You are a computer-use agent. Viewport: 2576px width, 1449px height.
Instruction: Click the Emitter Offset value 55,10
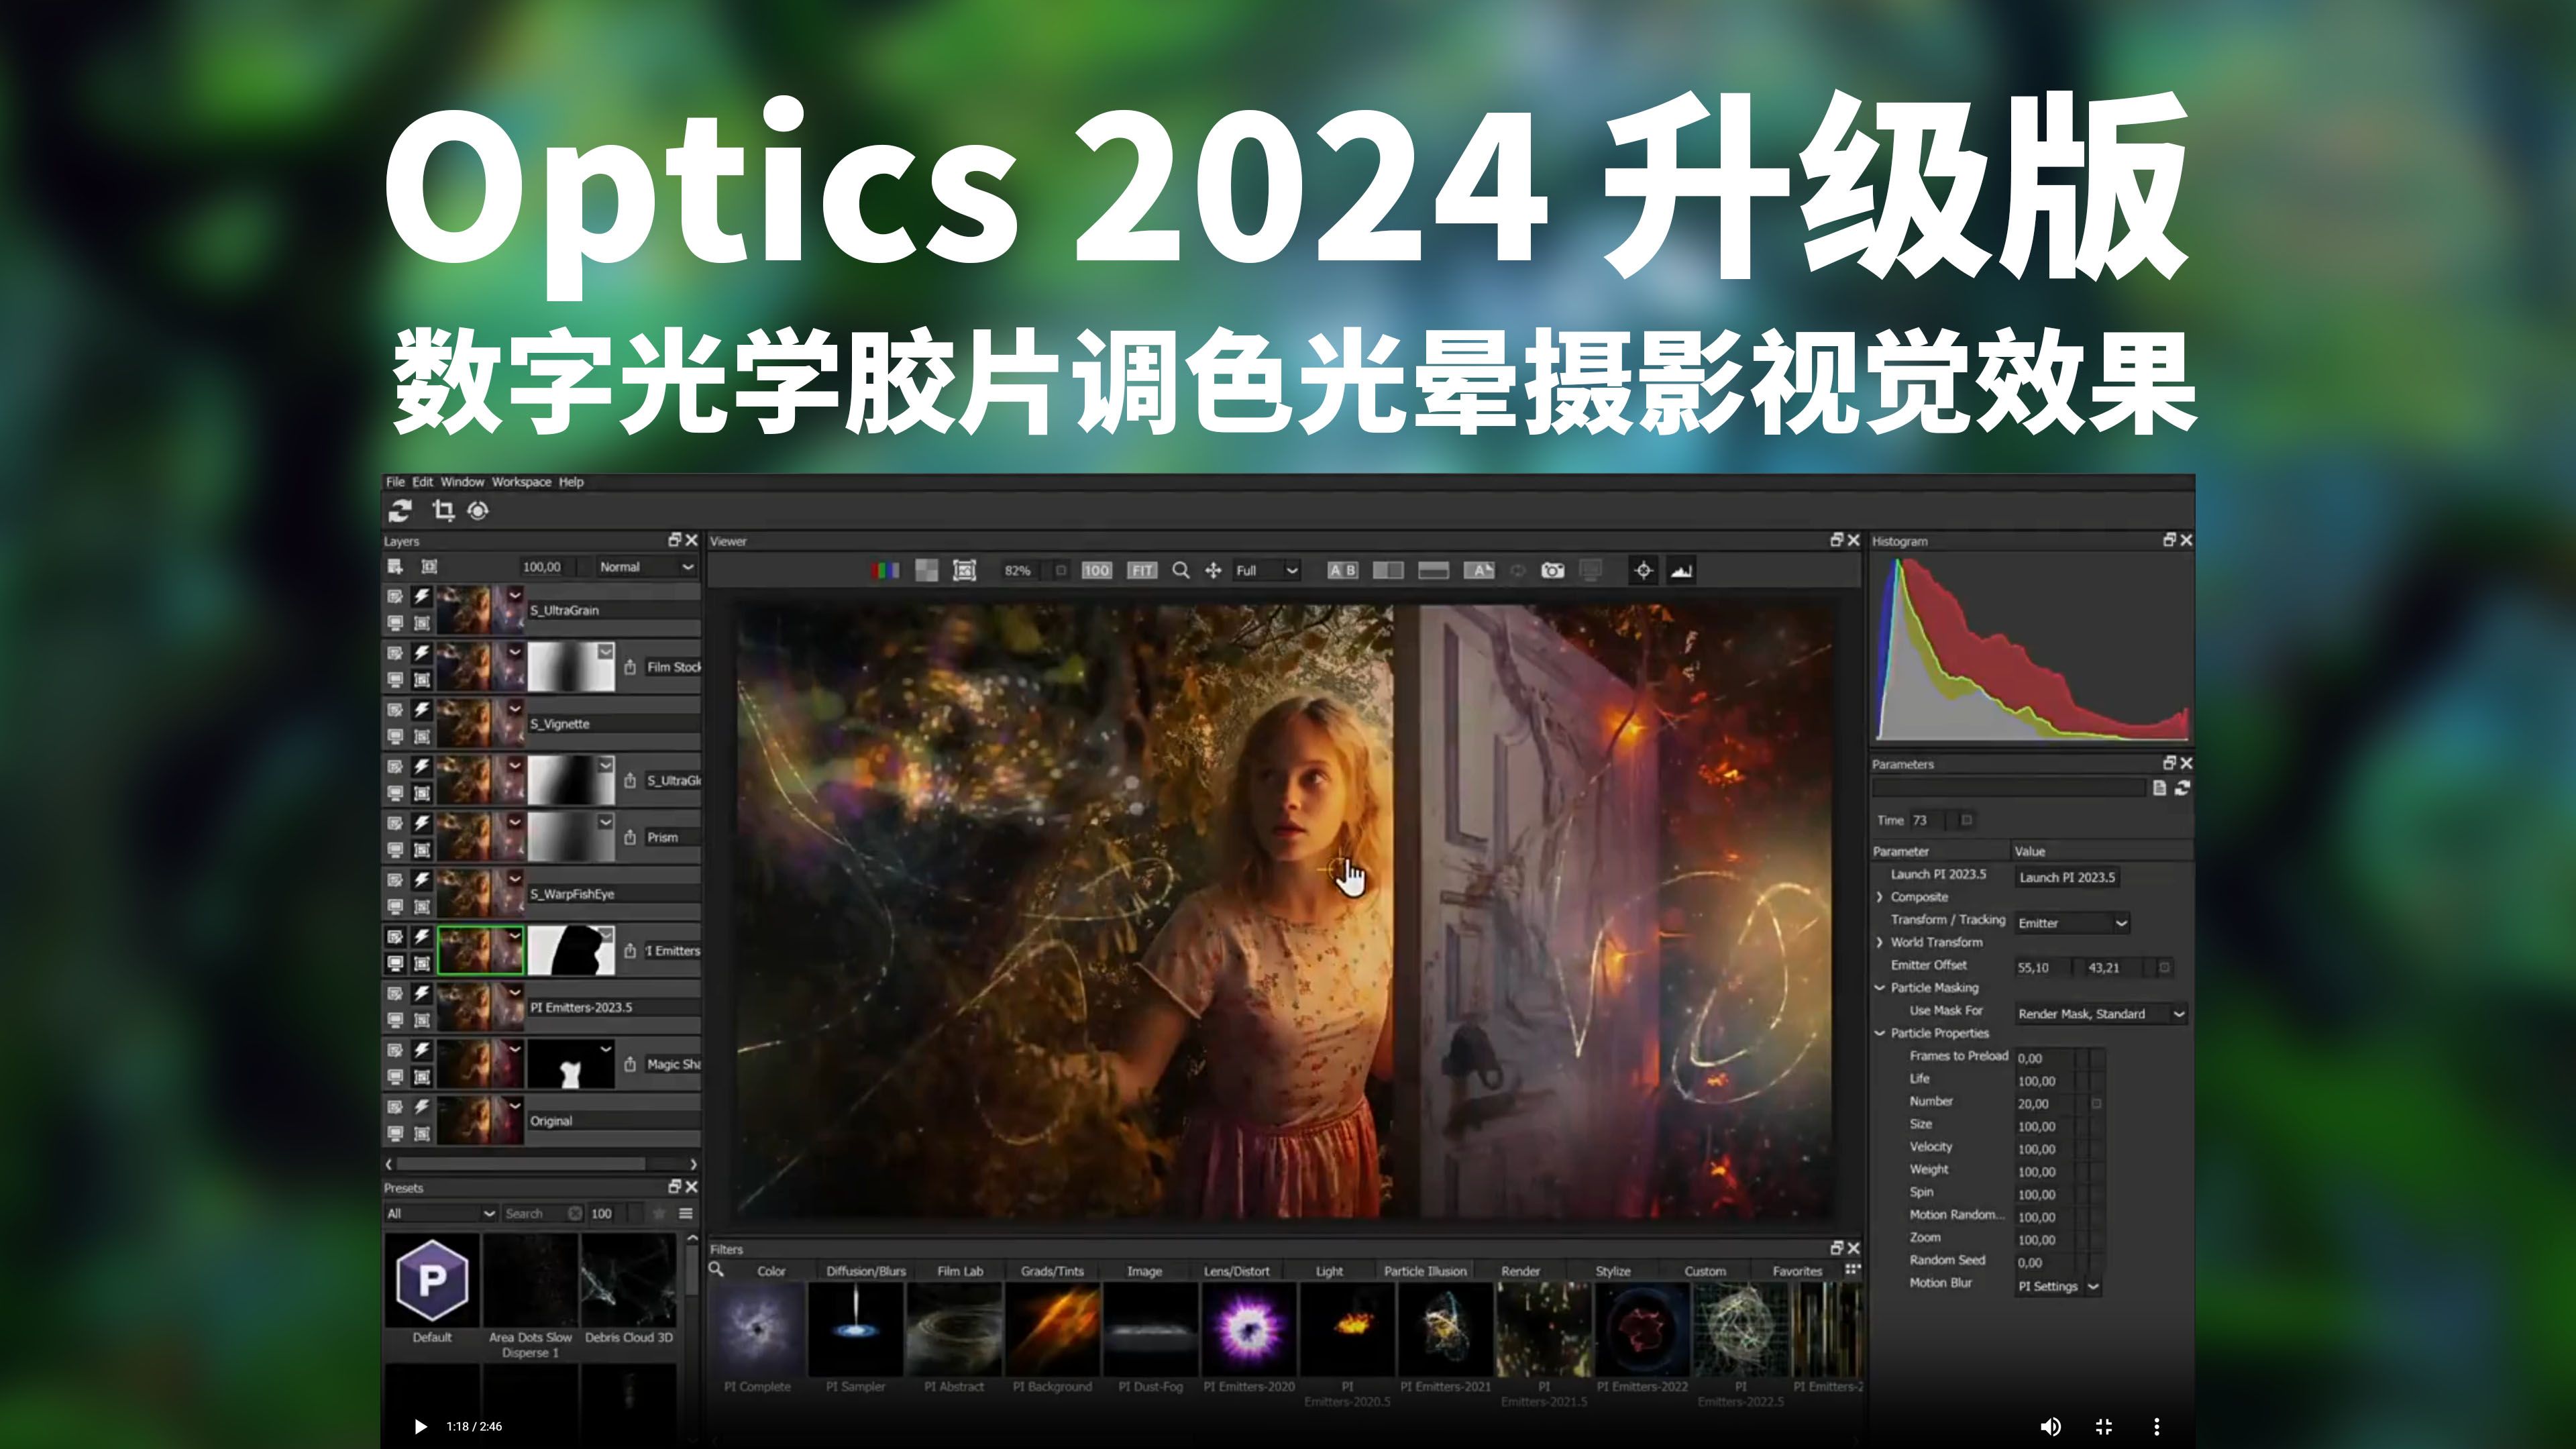click(x=2042, y=968)
